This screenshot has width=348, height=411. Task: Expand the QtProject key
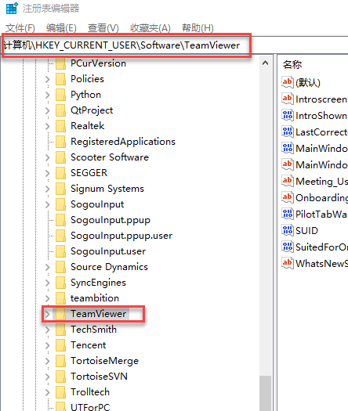[48, 110]
